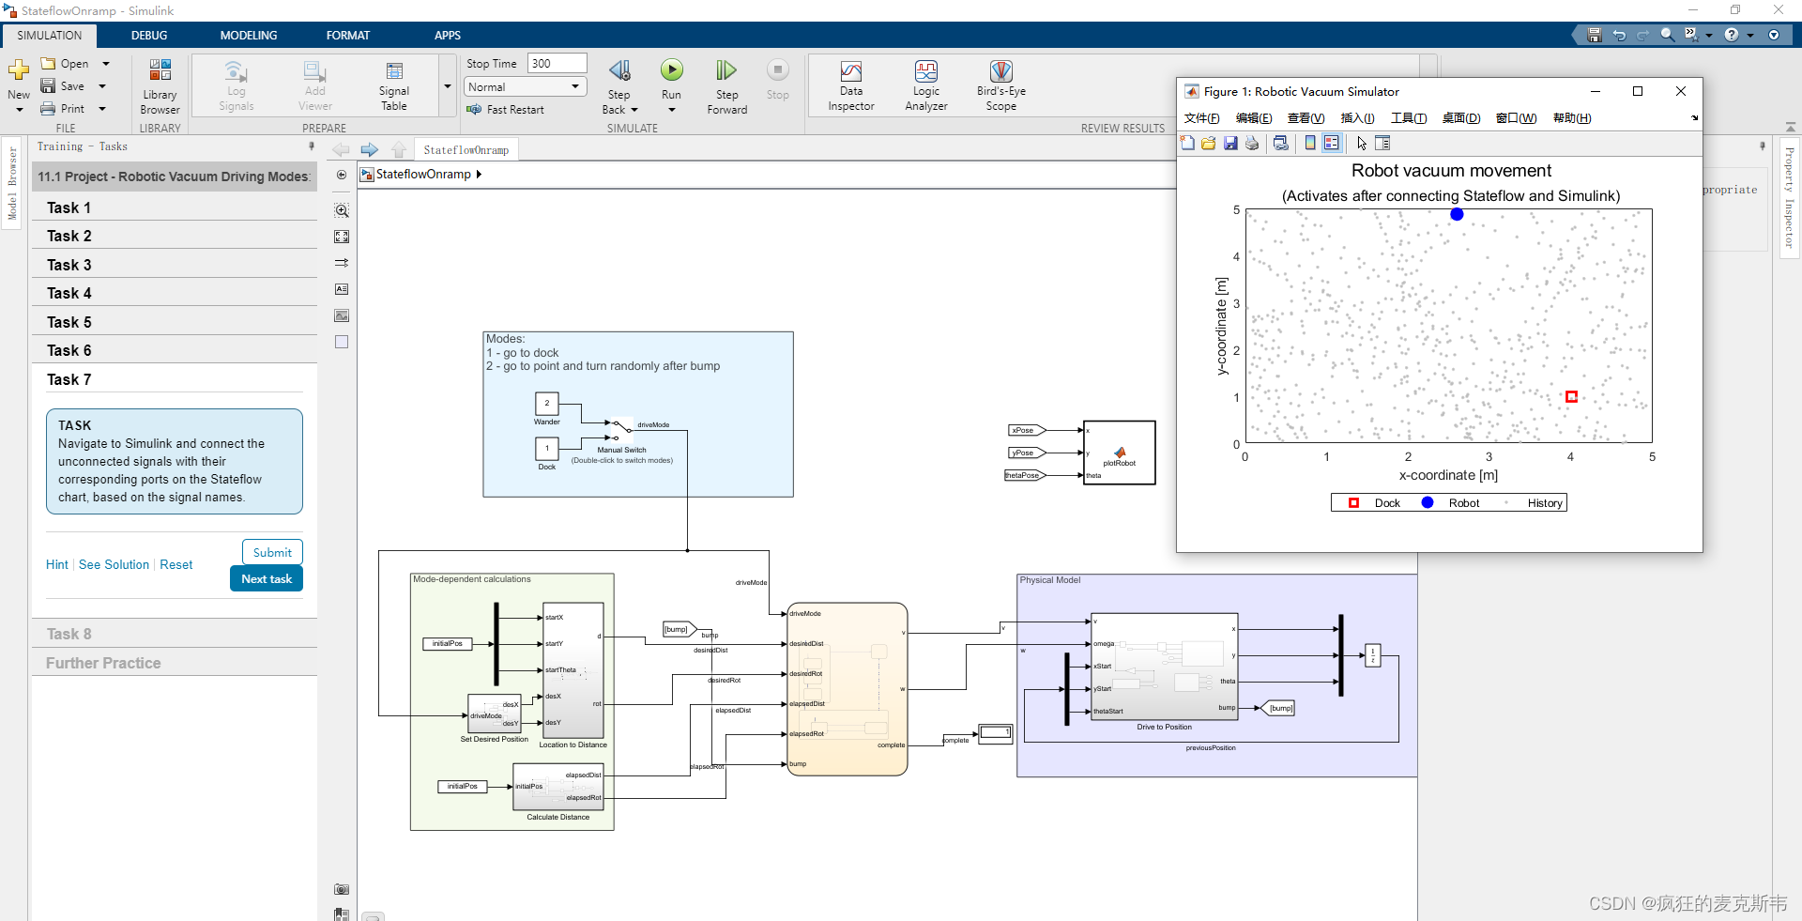The image size is (1802, 921).
Task: Click the link plot icon in Figure window
Action: [1280, 143]
